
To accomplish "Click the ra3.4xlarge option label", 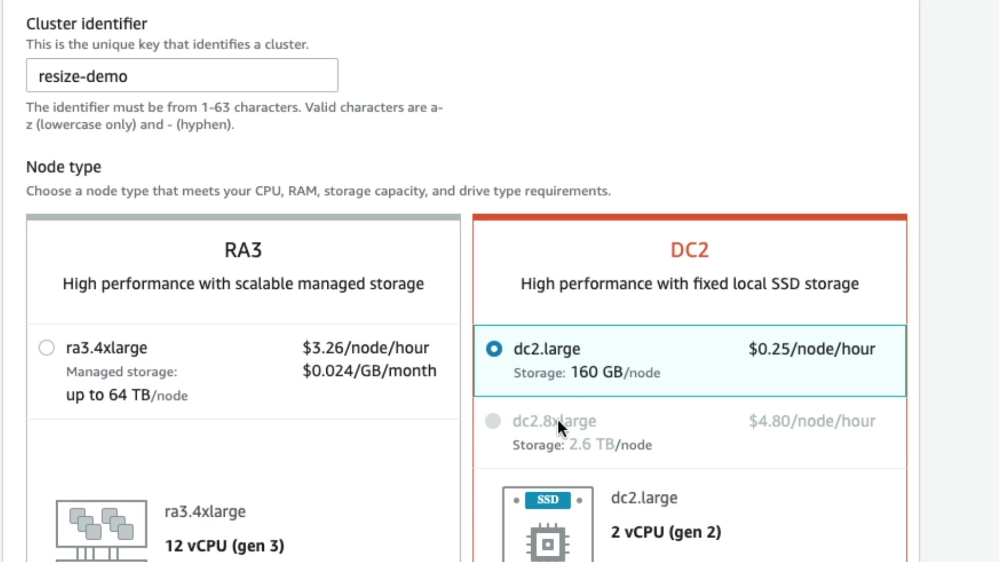I will click(107, 348).
